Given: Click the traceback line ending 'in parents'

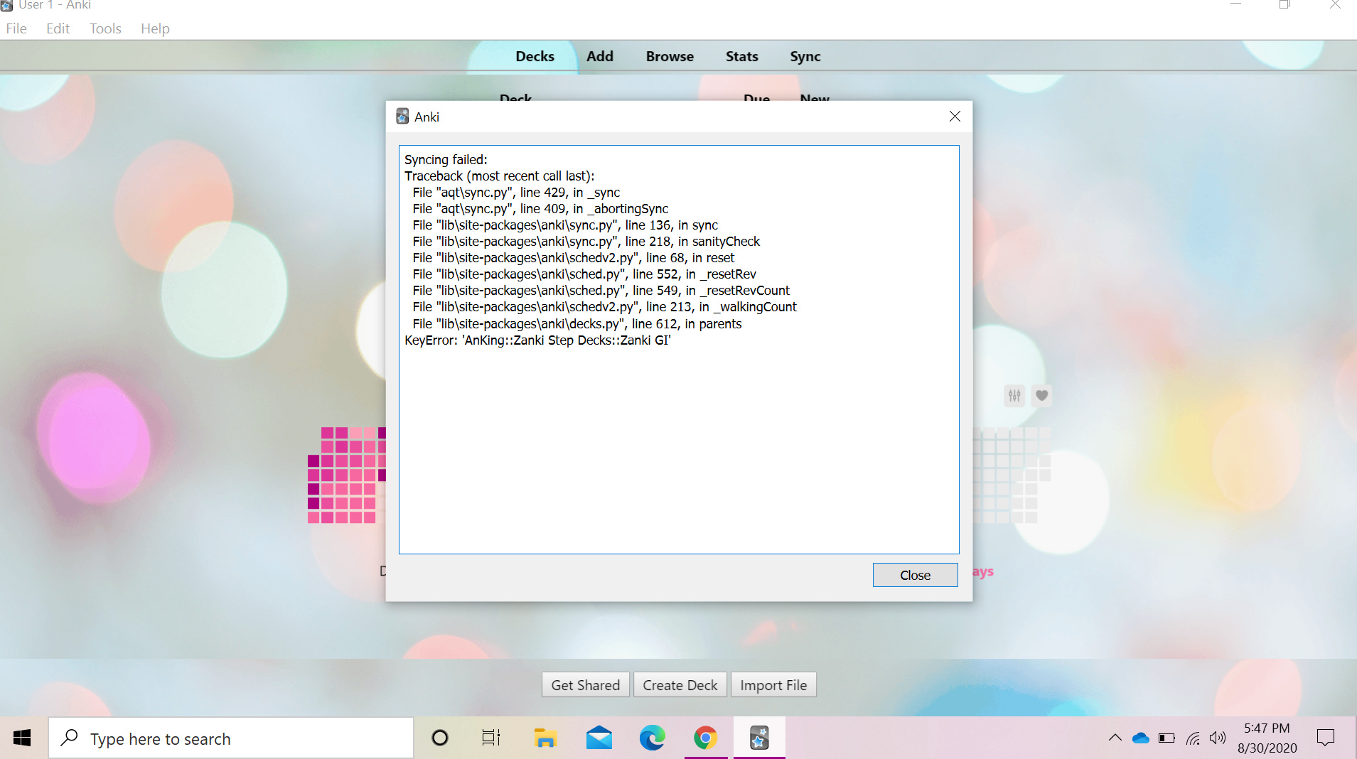Looking at the screenshot, I should click(576, 324).
